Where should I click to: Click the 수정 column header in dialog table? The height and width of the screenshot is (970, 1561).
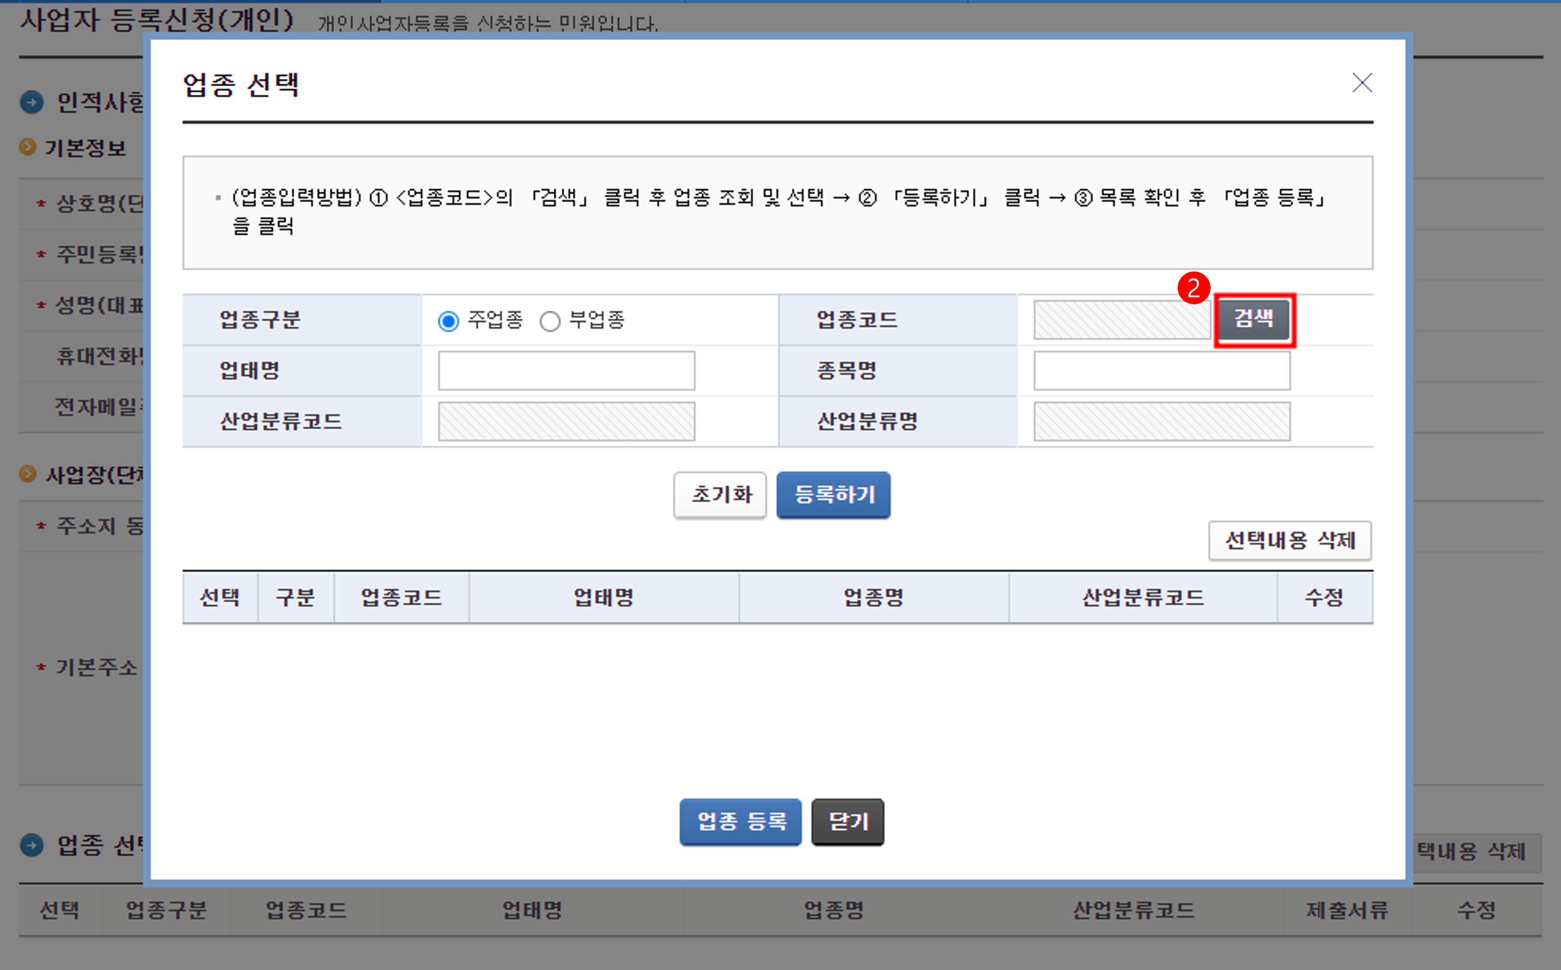point(1324,598)
